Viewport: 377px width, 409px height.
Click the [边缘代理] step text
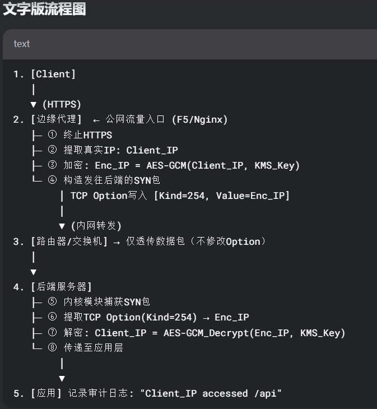[57, 119]
